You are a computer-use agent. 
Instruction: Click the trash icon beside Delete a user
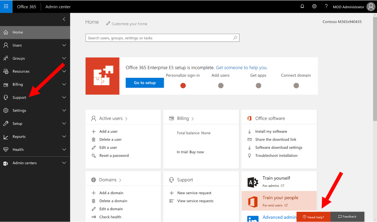click(94, 140)
